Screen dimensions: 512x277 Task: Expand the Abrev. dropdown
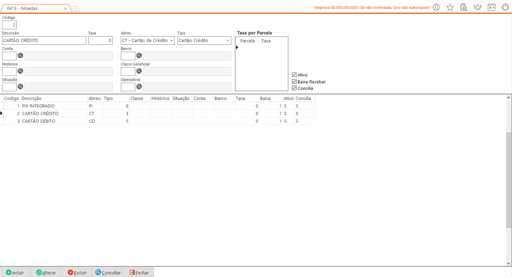[x=171, y=41]
